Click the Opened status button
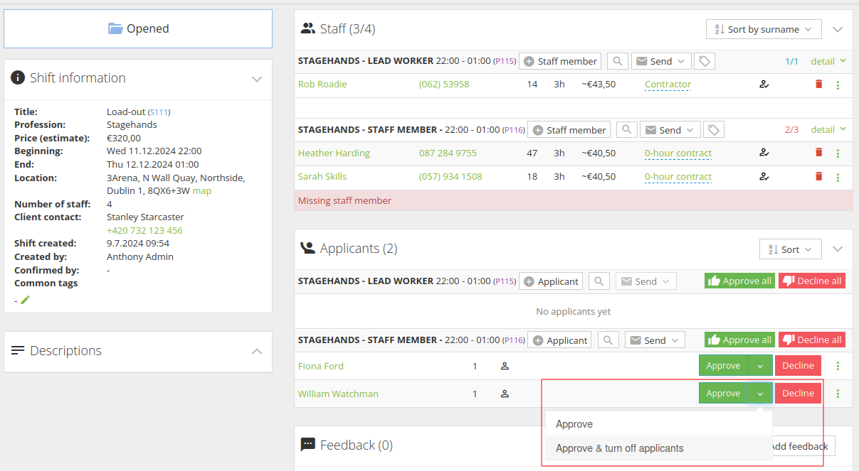This screenshot has width=859, height=471. (x=138, y=28)
